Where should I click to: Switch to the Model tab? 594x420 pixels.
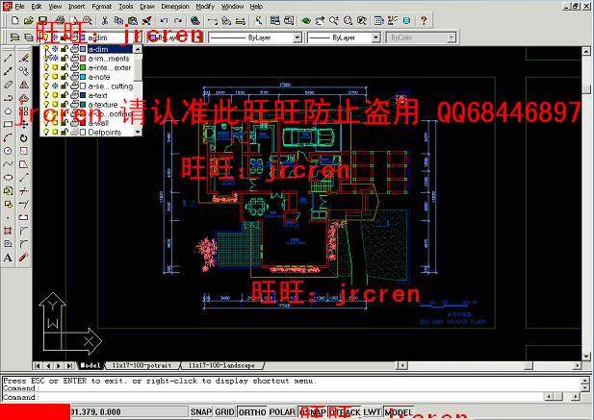(90, 365)
